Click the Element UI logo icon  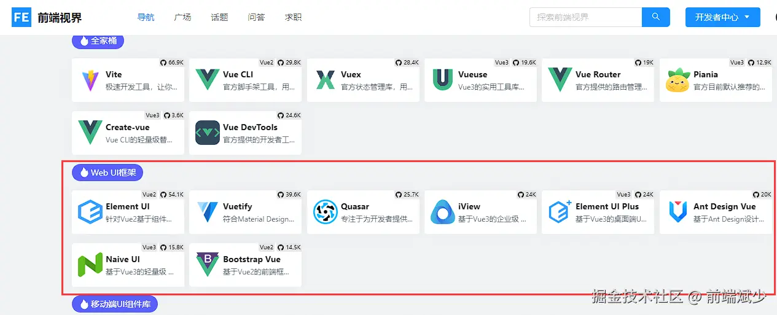(90, 212)
